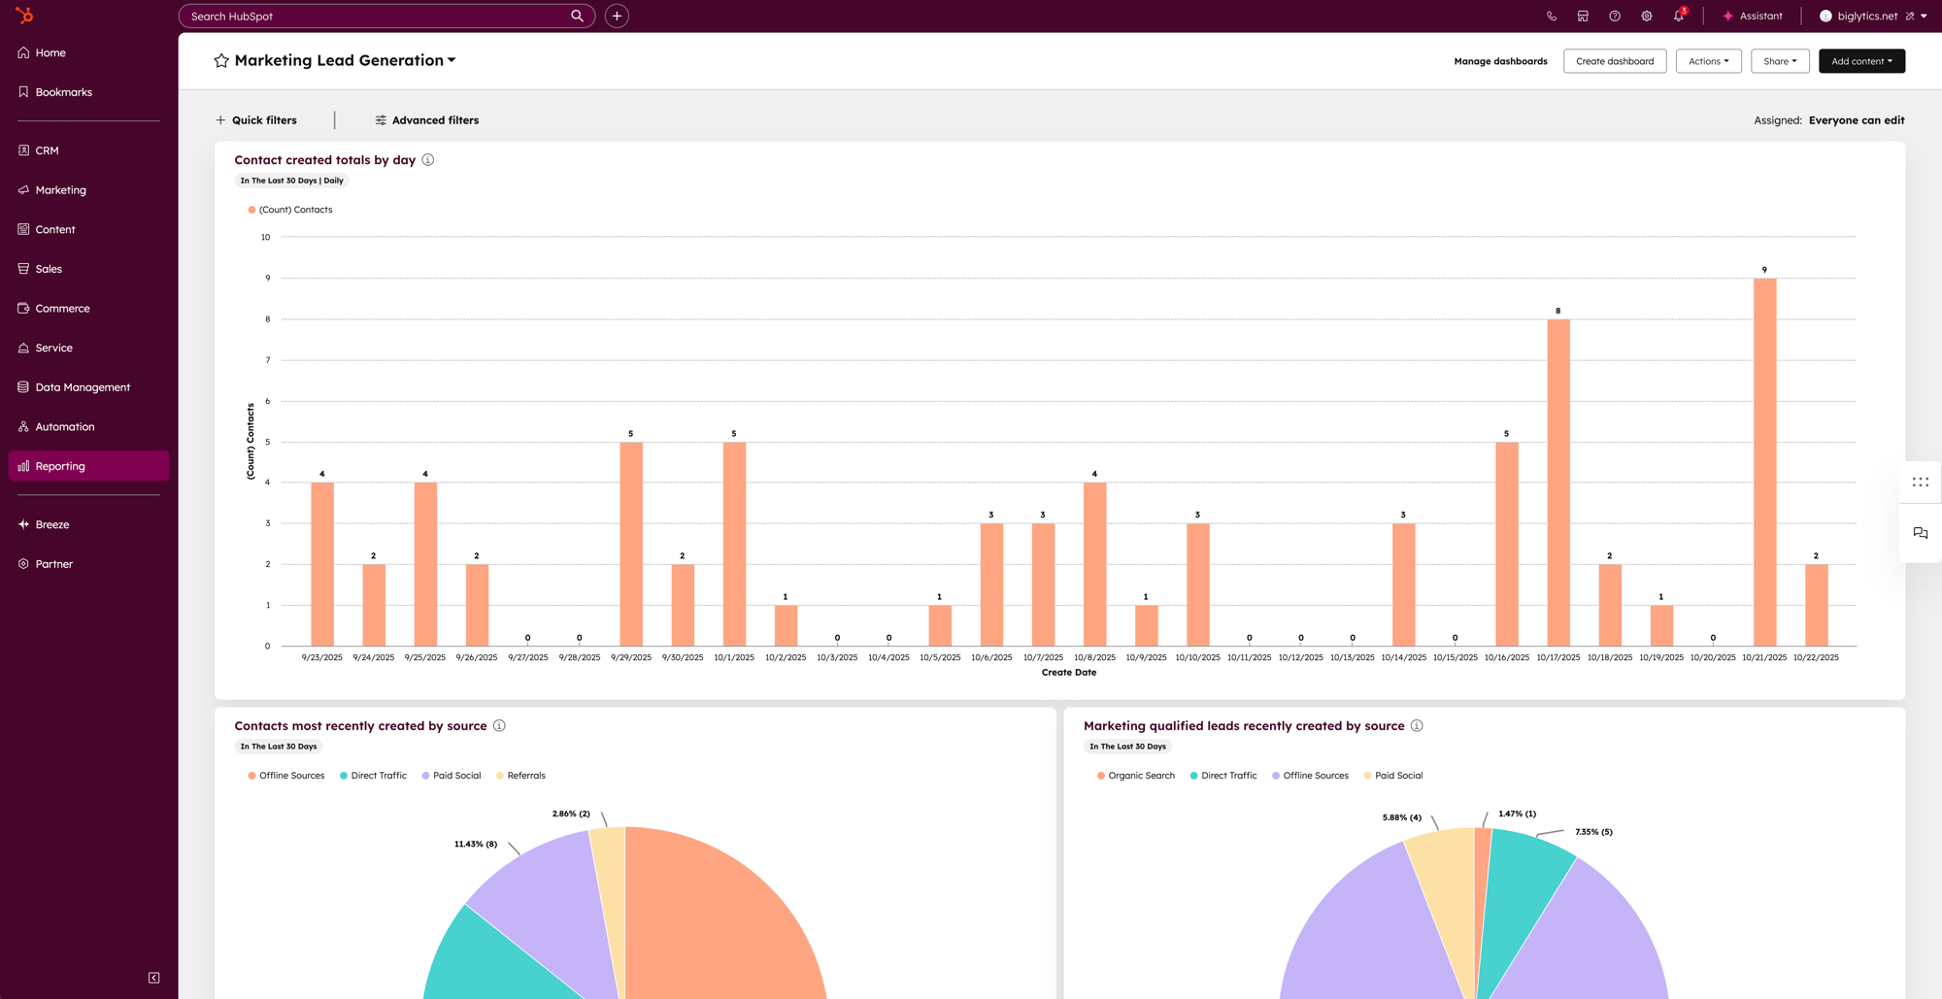Open the Help question mark icon
The width and height of the screenshot is (1942, 999).
pyautogui.click(x=1615, y=16)
